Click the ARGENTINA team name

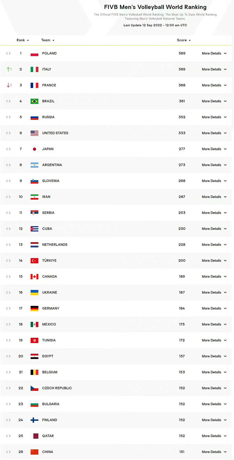pyautogui.click(x=52, y=165)
